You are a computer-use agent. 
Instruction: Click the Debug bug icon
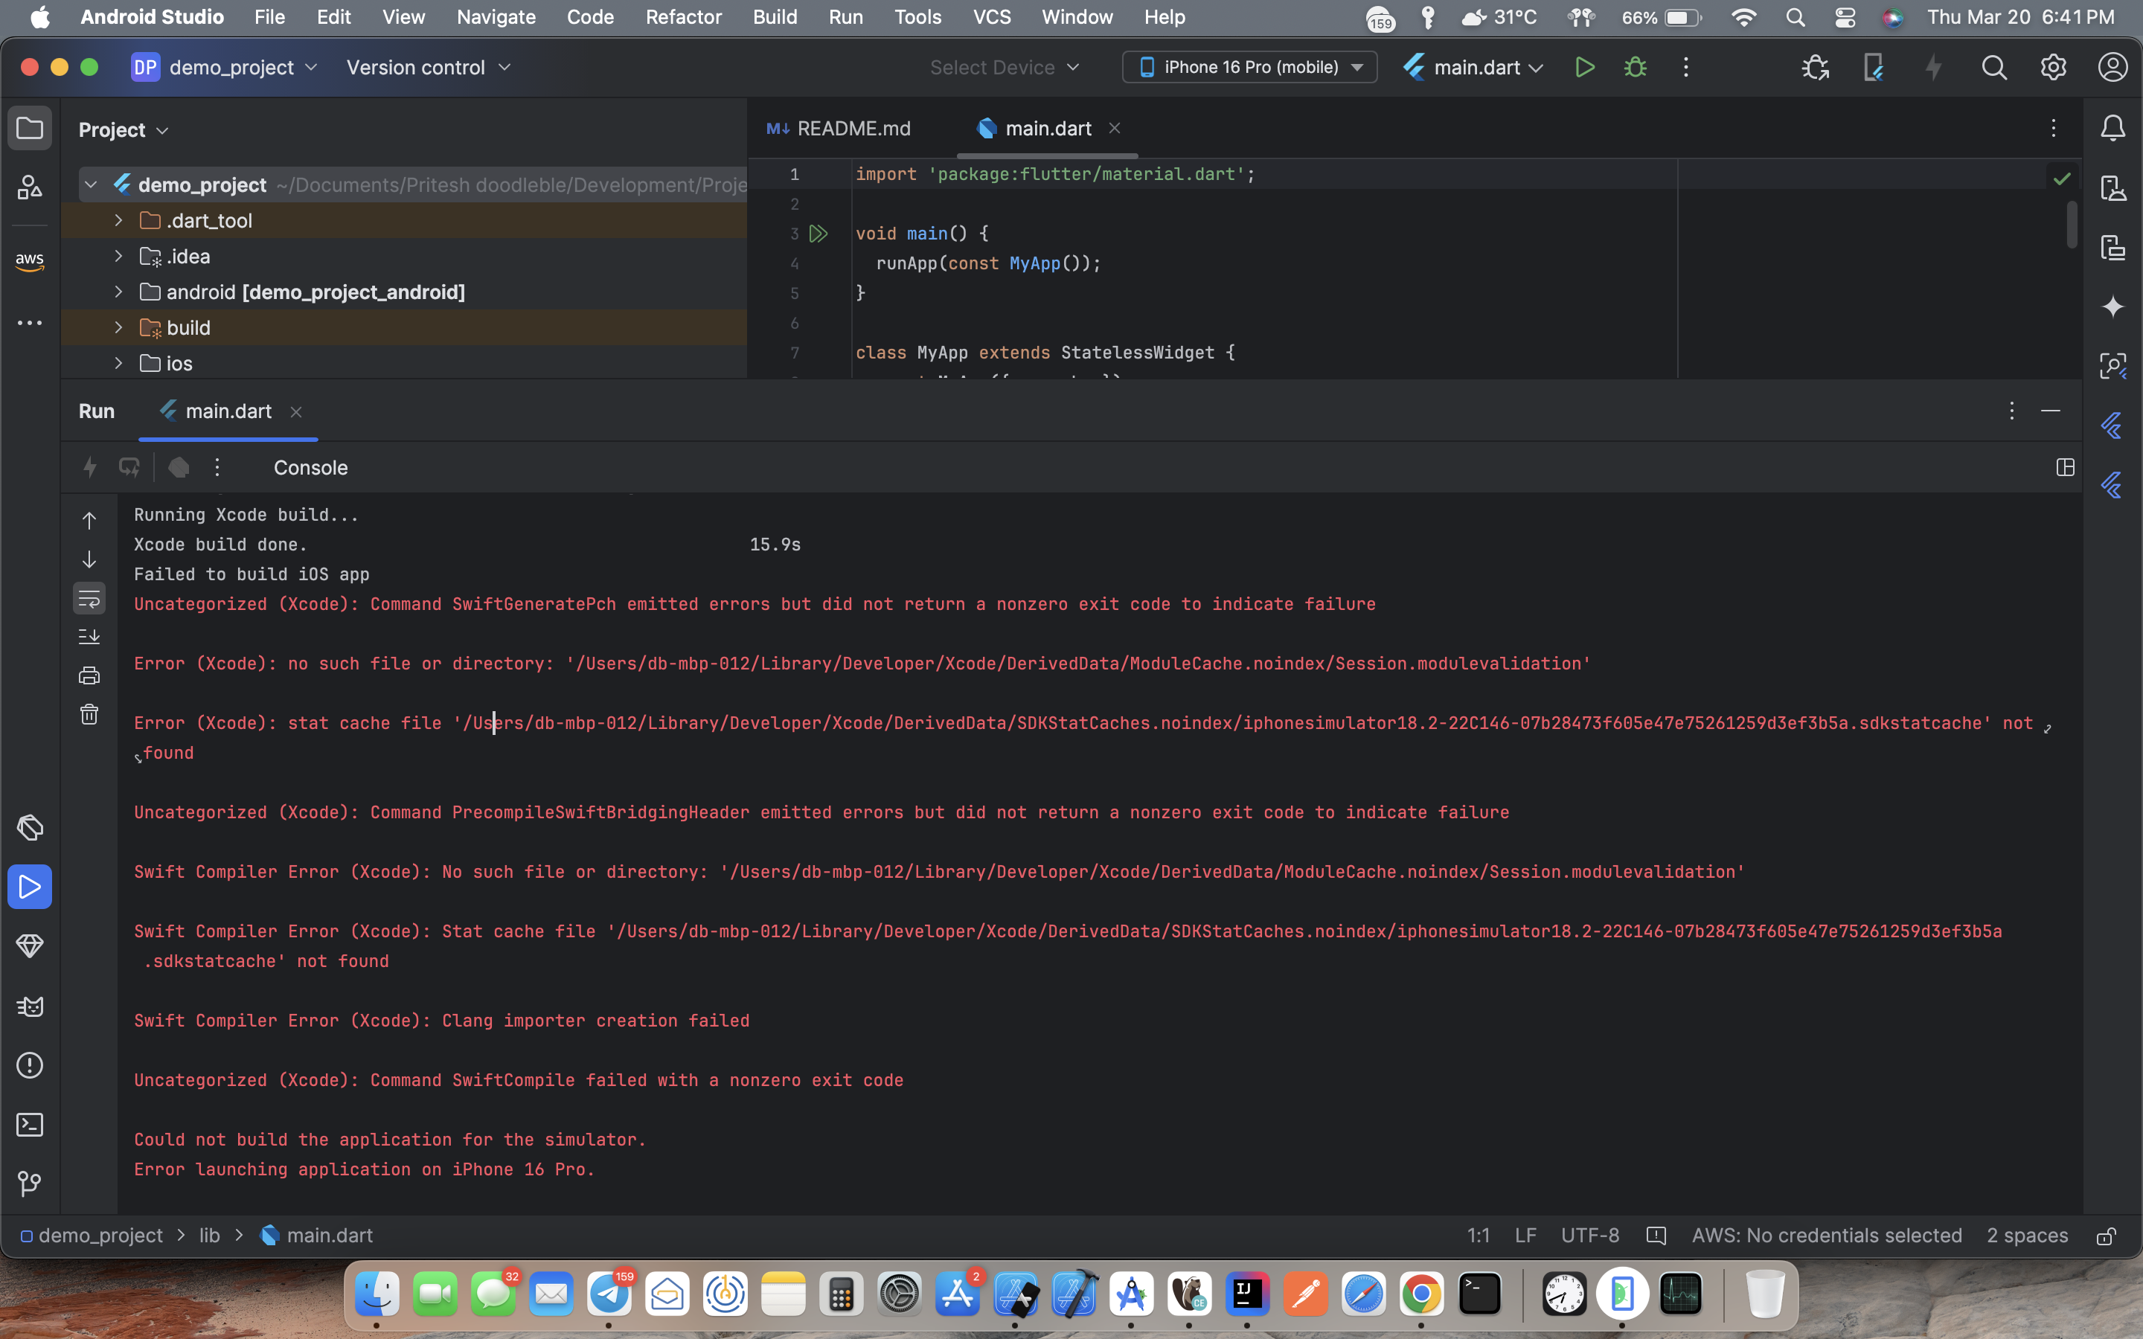[1635, 67]
